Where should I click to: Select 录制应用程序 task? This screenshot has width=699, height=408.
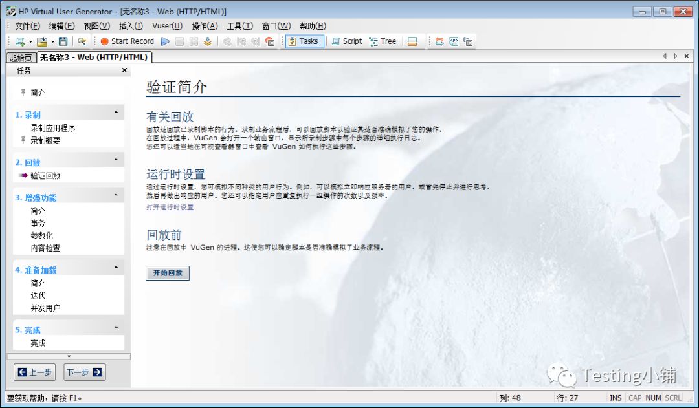(53, 128)
